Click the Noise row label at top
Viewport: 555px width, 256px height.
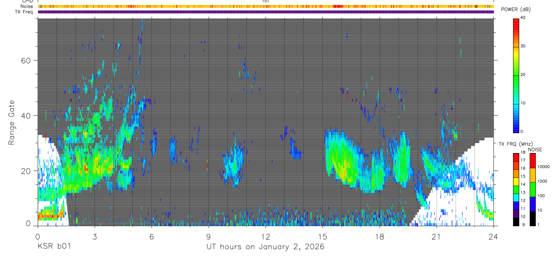point(27,6)
